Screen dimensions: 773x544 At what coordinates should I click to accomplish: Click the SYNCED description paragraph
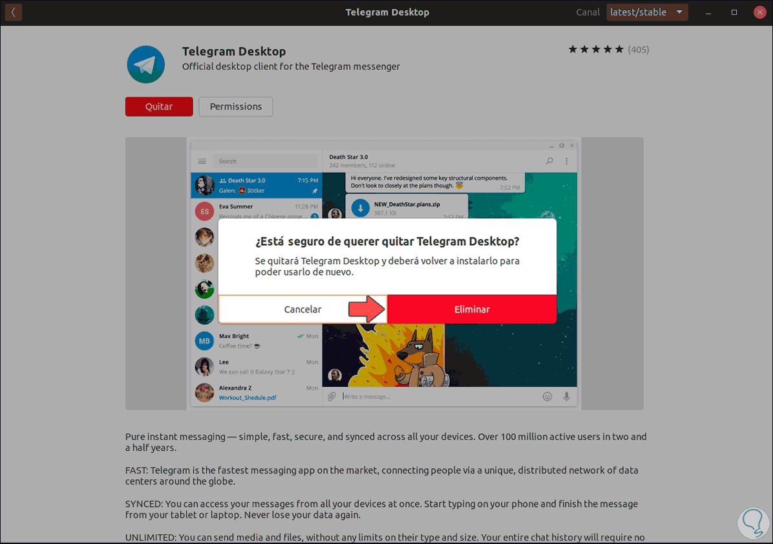[381, 510]
